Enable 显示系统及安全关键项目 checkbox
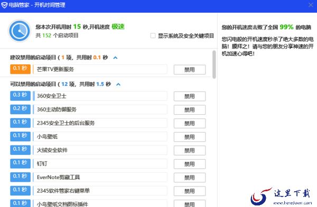Screen dimensions: 317x207 (x=153, y=36)
